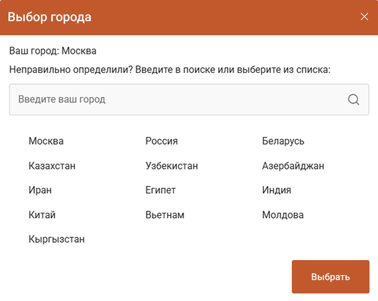Select Кыргызстан from the list
This screenshot has width=378, height=301.
pos(56,239)
